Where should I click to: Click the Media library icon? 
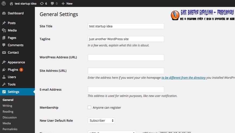4,30
